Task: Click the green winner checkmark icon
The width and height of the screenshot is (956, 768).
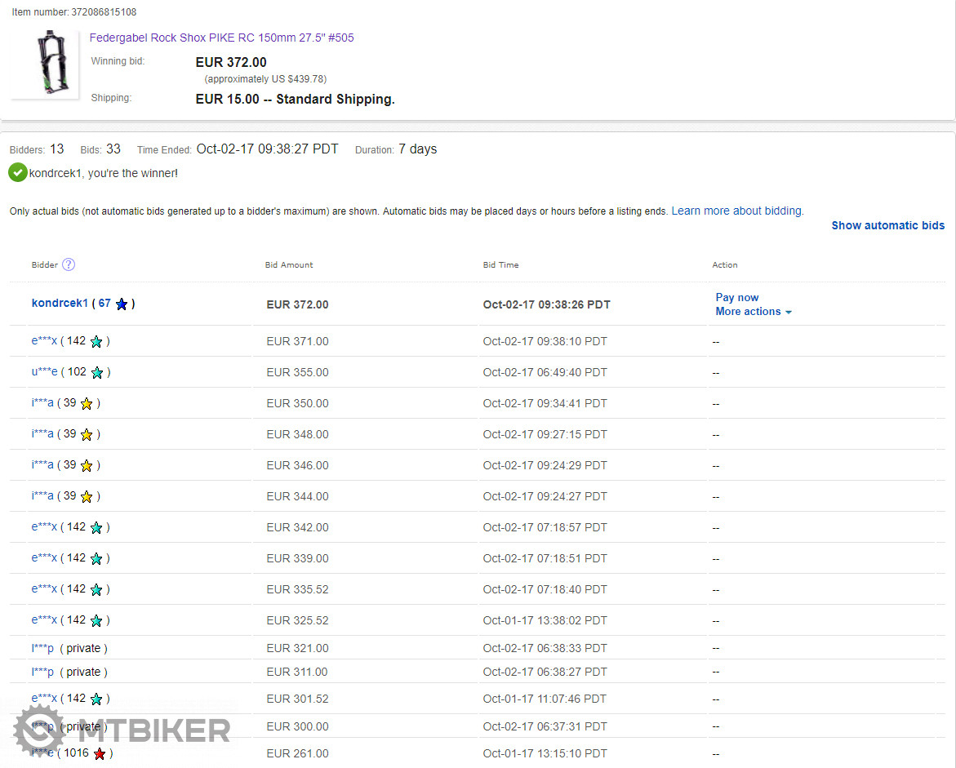Action: coord(18,173)
